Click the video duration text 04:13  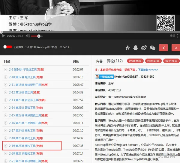pyautogui.click(x=19, y=36)
